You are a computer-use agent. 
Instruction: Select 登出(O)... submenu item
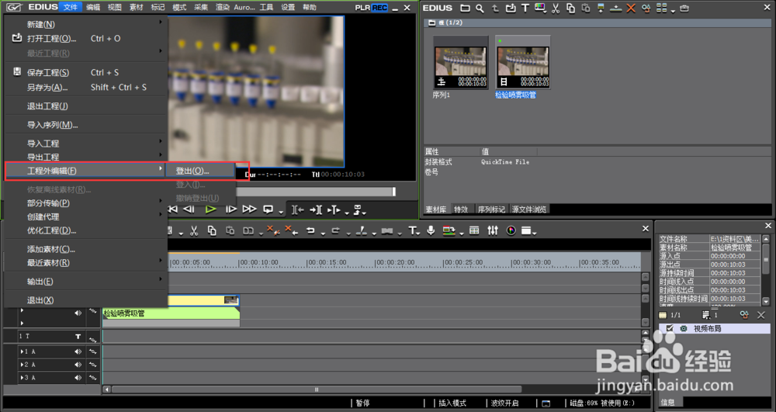coord(199,171)
